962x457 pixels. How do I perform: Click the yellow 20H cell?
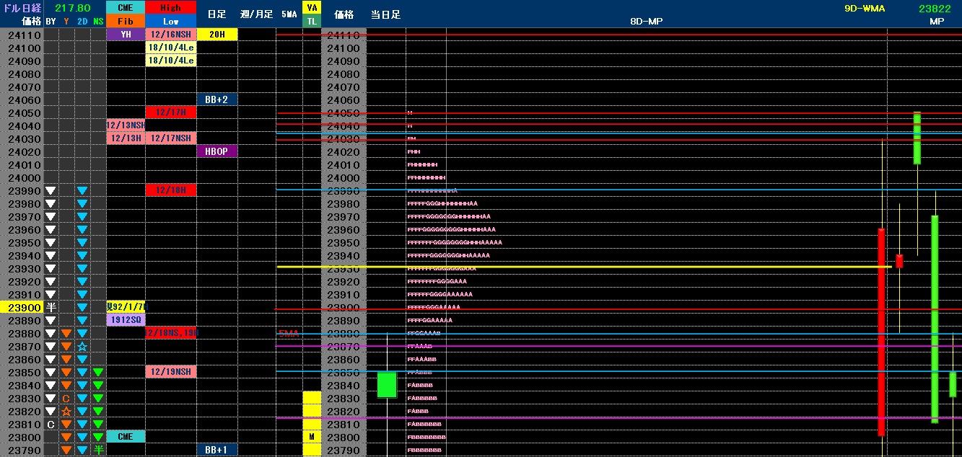[217, 35]
